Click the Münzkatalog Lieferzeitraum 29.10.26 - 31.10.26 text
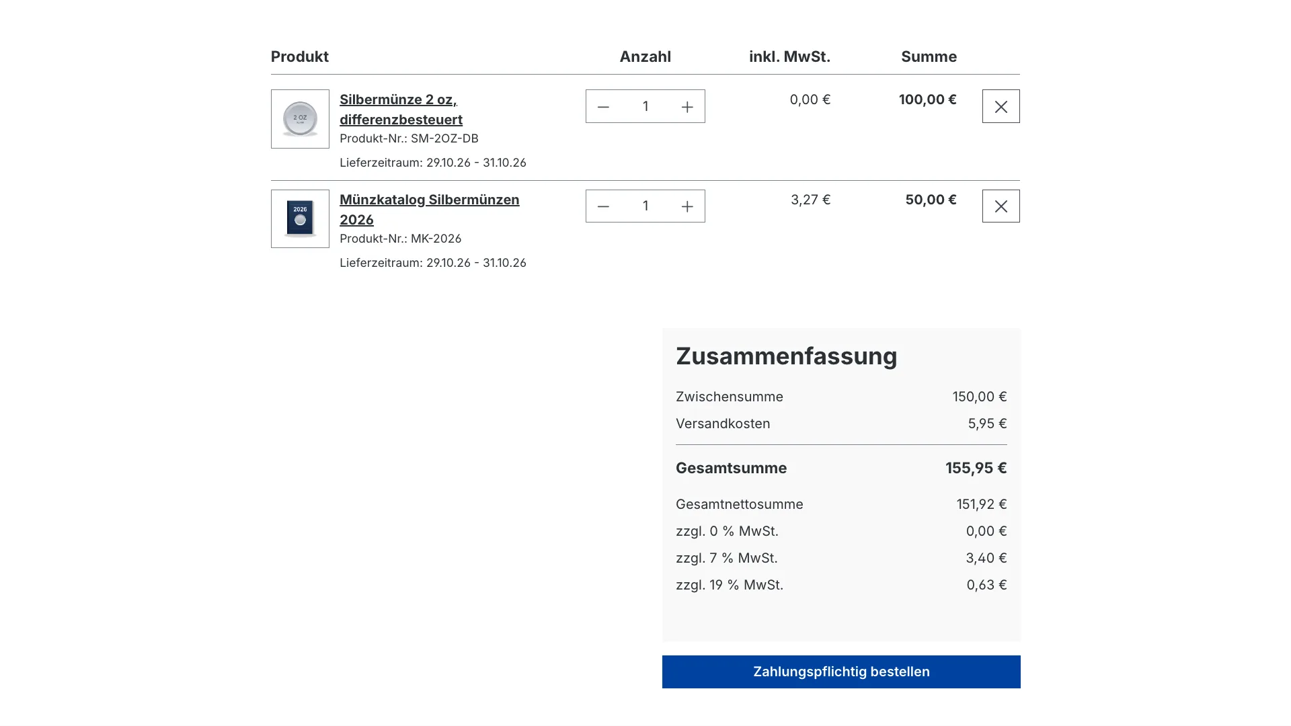Viewport: 1291px width, 726px height. [x=433, y=263]
